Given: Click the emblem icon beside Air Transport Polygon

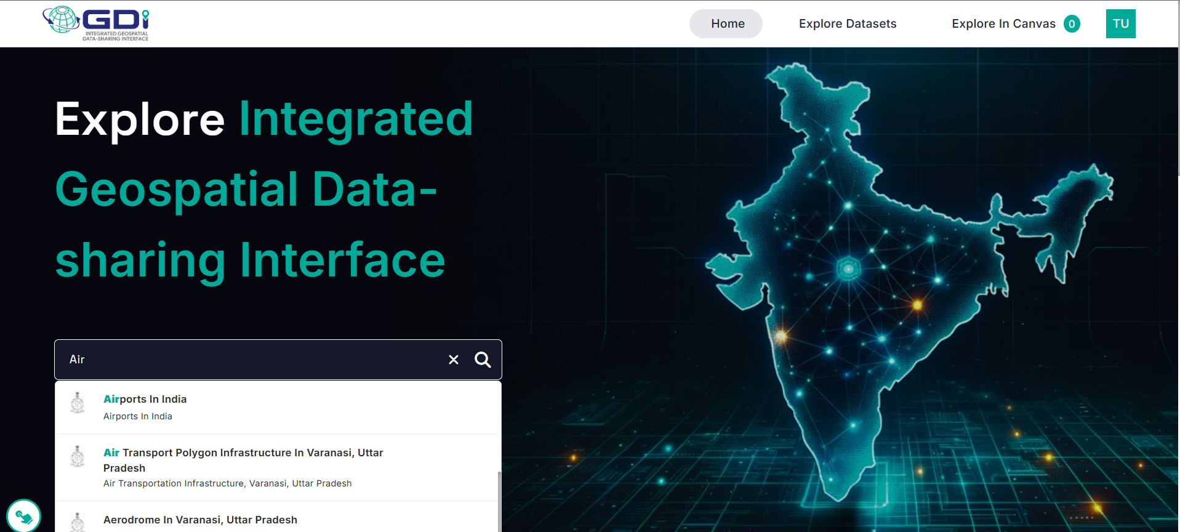Looking at the screenshot, I should click(x=78, y=457).
